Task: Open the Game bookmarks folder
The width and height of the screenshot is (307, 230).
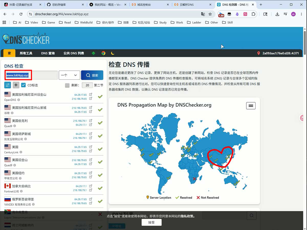Action: 49,22
